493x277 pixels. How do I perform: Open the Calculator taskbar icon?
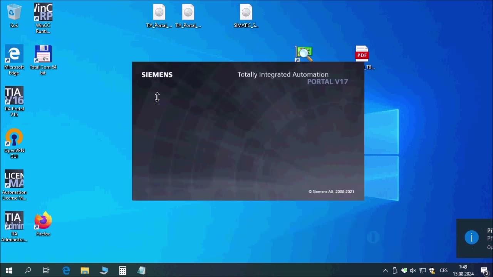(x=122, y=270)
